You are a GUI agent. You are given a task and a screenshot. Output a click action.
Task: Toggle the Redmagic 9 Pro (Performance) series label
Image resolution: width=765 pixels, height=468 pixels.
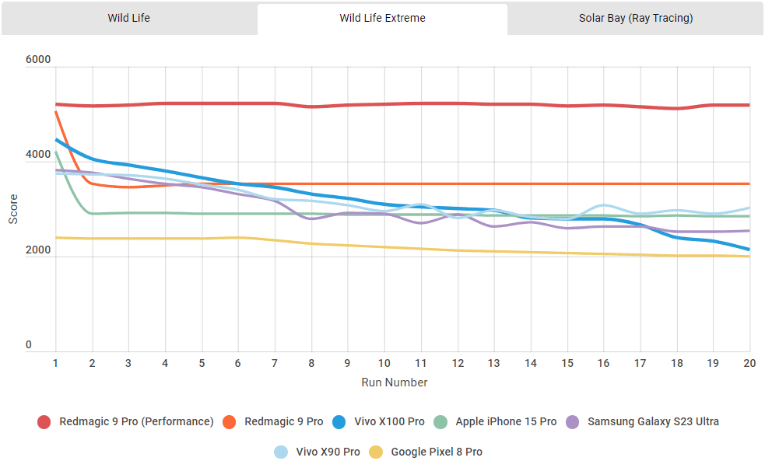(136, 421)
